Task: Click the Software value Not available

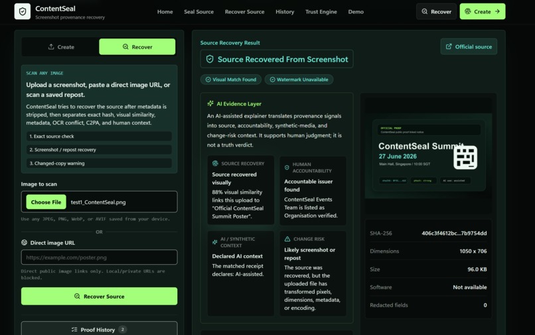Action: pos(470,287)
